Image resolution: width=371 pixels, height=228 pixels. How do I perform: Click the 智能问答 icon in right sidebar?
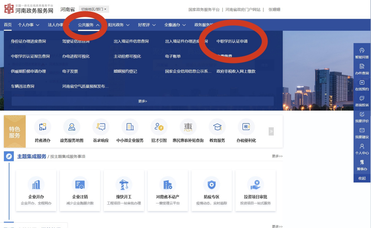[x=362, y=51]
